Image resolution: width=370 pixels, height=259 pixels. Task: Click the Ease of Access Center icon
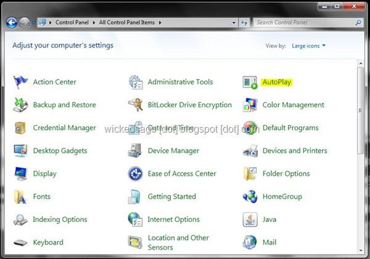(136, 174)
